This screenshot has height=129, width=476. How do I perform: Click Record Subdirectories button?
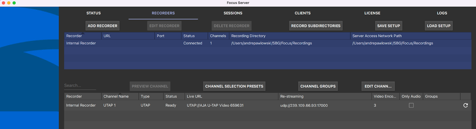click(316, 26)
